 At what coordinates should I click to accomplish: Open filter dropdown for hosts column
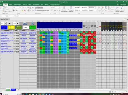(x=27, y=30)
